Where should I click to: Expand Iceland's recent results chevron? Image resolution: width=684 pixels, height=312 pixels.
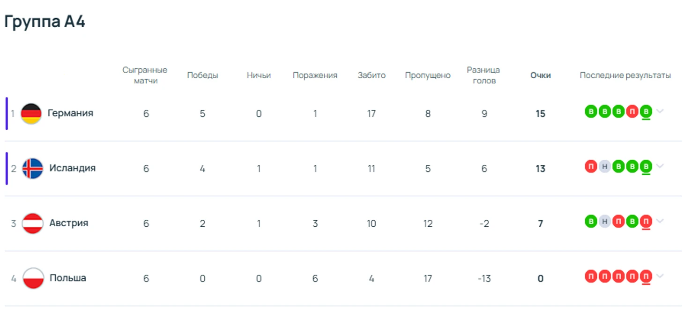click(660, 166)
